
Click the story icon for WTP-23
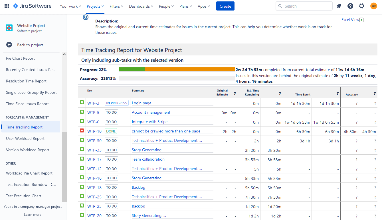[82, 206]
